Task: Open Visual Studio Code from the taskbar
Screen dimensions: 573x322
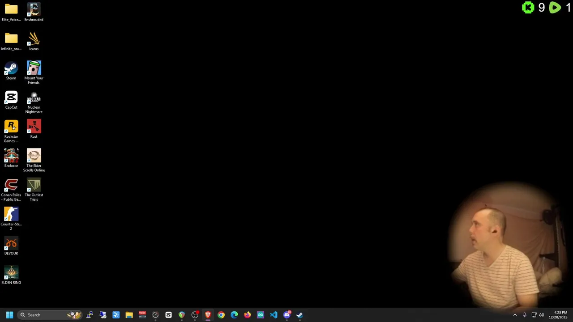Action: pos(274,315)
